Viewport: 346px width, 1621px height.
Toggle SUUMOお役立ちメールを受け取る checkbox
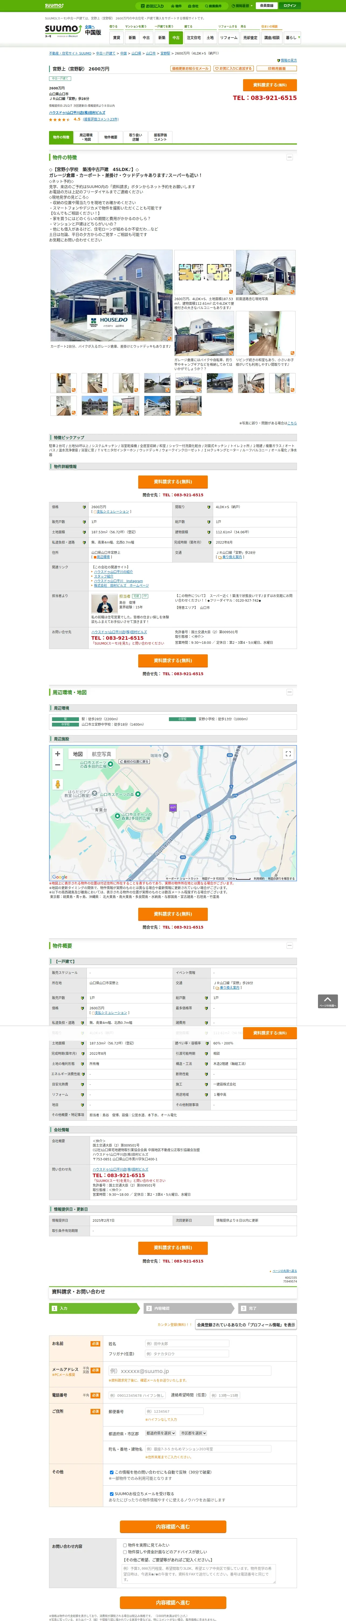pos(112,1494)
